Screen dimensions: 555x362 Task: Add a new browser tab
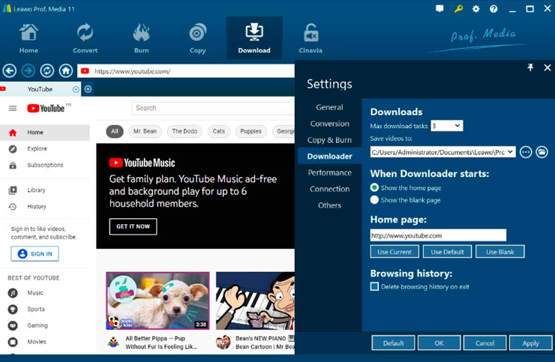pyautogui.click(x=88, y=89)
